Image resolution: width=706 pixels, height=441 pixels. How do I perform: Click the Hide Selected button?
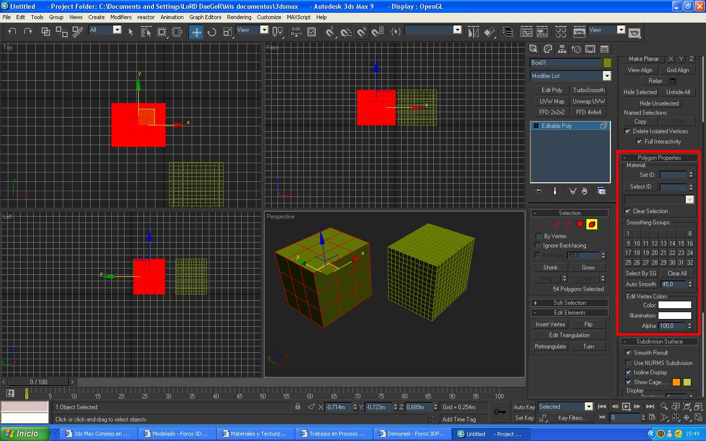[x=640, y=92]
